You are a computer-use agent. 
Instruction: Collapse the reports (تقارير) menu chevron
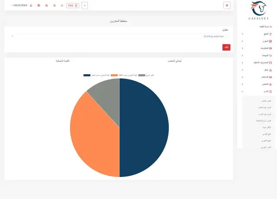242,92
